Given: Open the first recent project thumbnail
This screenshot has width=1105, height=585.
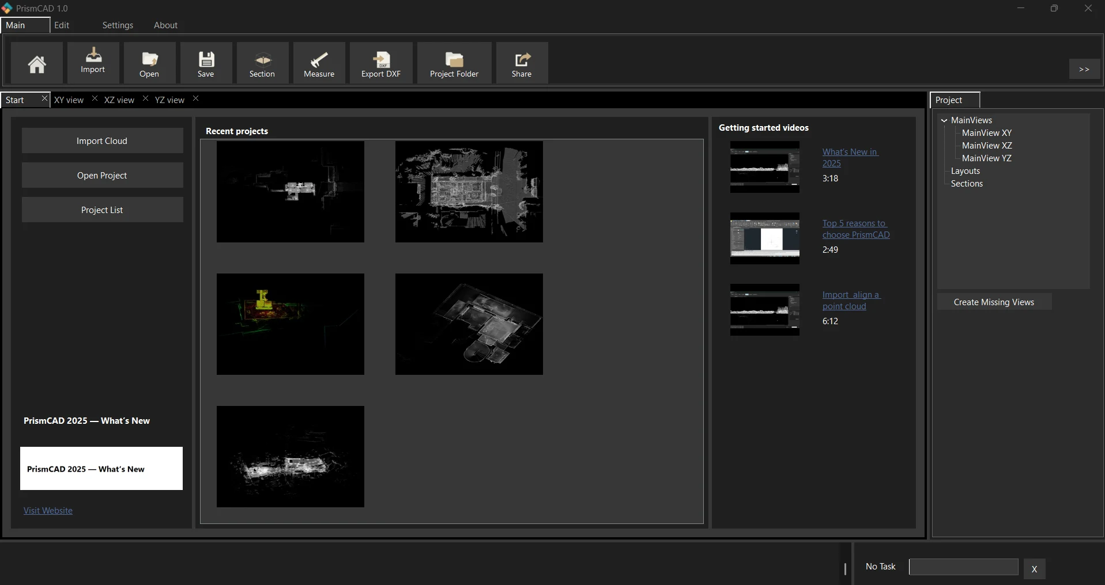Looking at the screenshot, I should click(291, 192).
